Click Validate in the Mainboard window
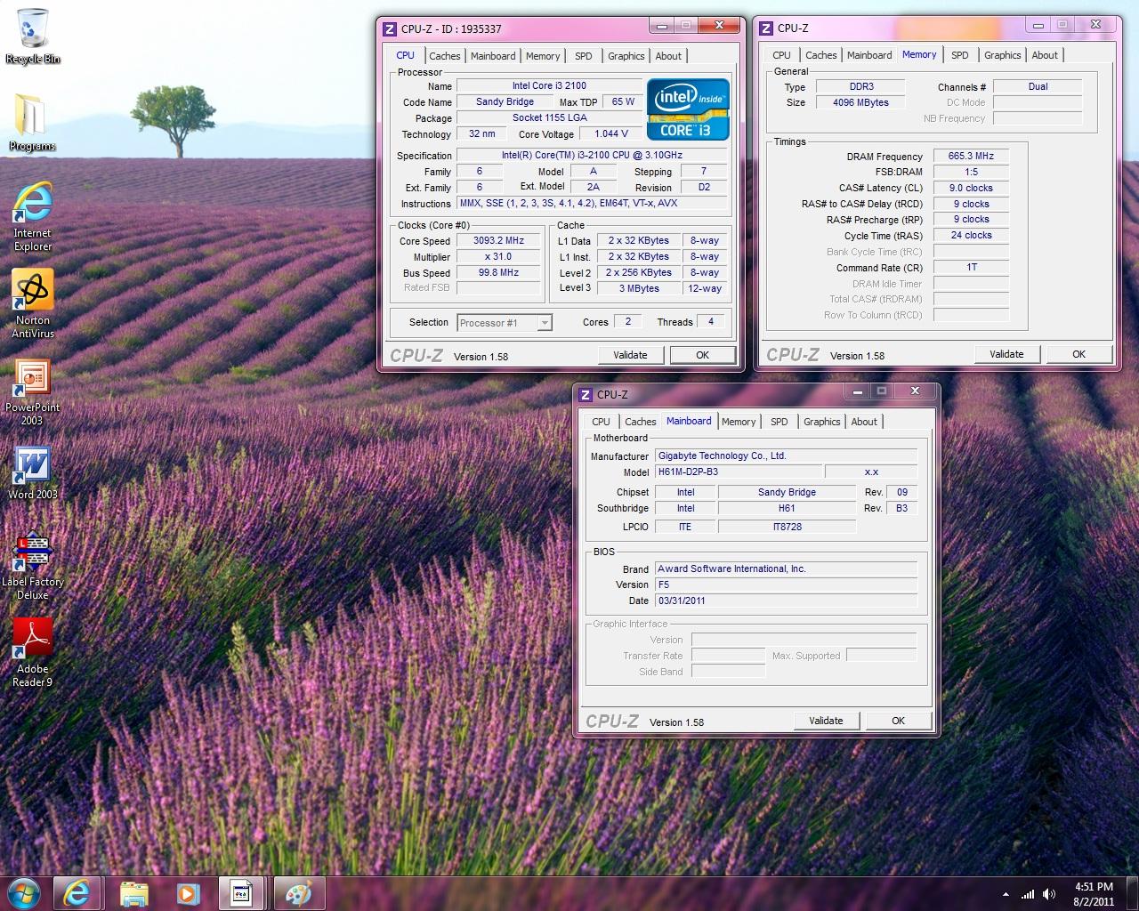Viewport: 1139px width, 911px height. tap(826, 721)
